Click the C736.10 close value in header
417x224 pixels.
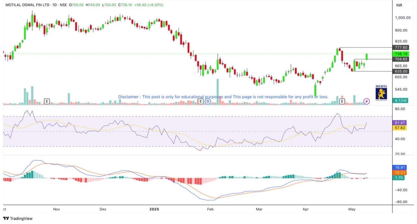(x=125, y=5)
